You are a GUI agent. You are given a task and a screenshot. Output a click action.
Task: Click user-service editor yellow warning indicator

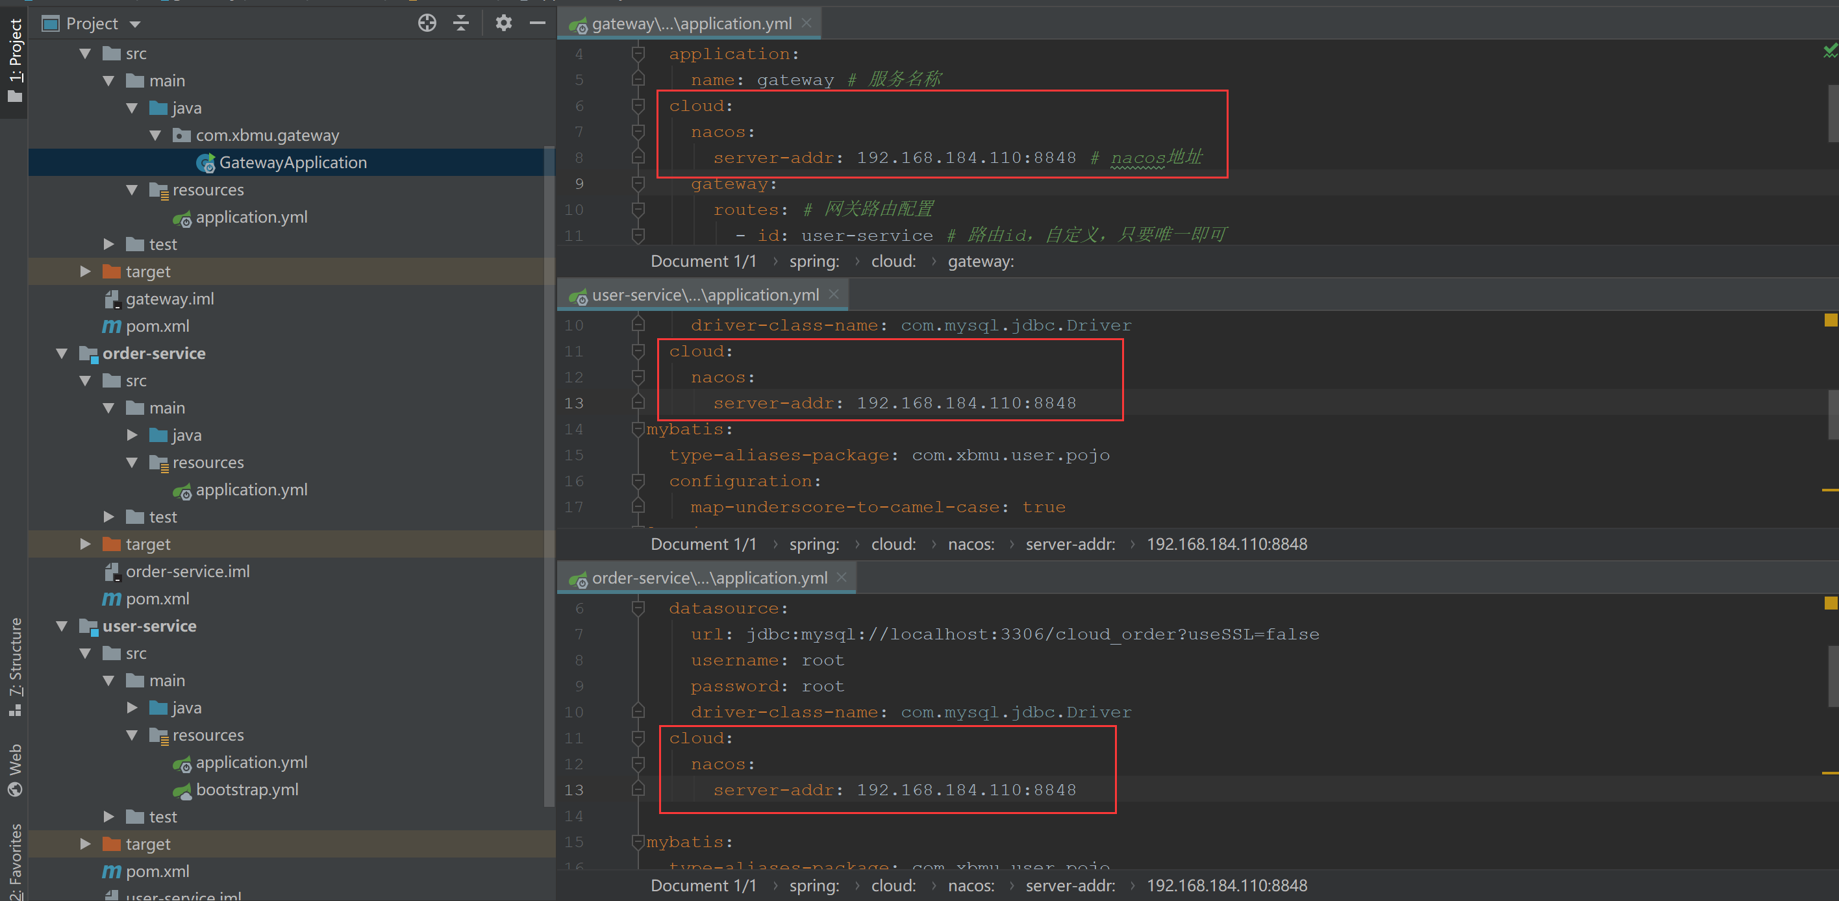1831,320
